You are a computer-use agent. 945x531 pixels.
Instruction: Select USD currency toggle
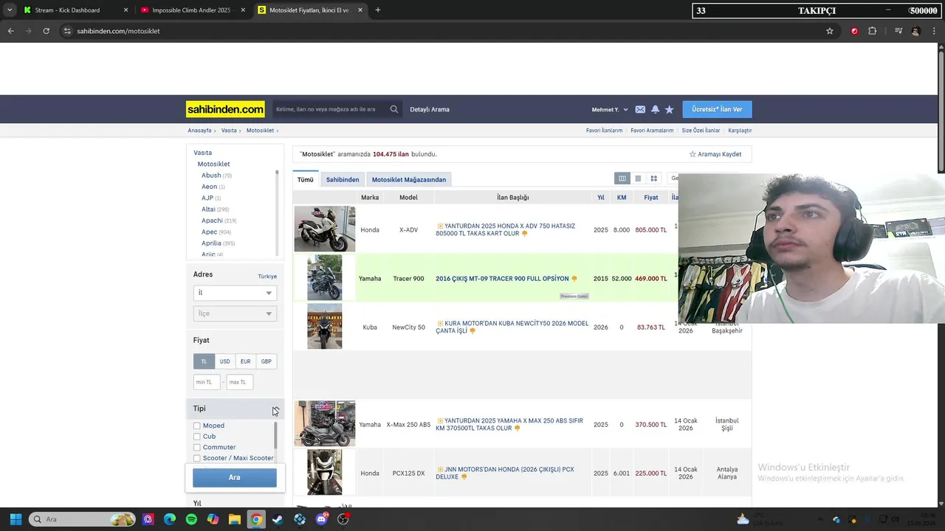[x=224, y=361]
